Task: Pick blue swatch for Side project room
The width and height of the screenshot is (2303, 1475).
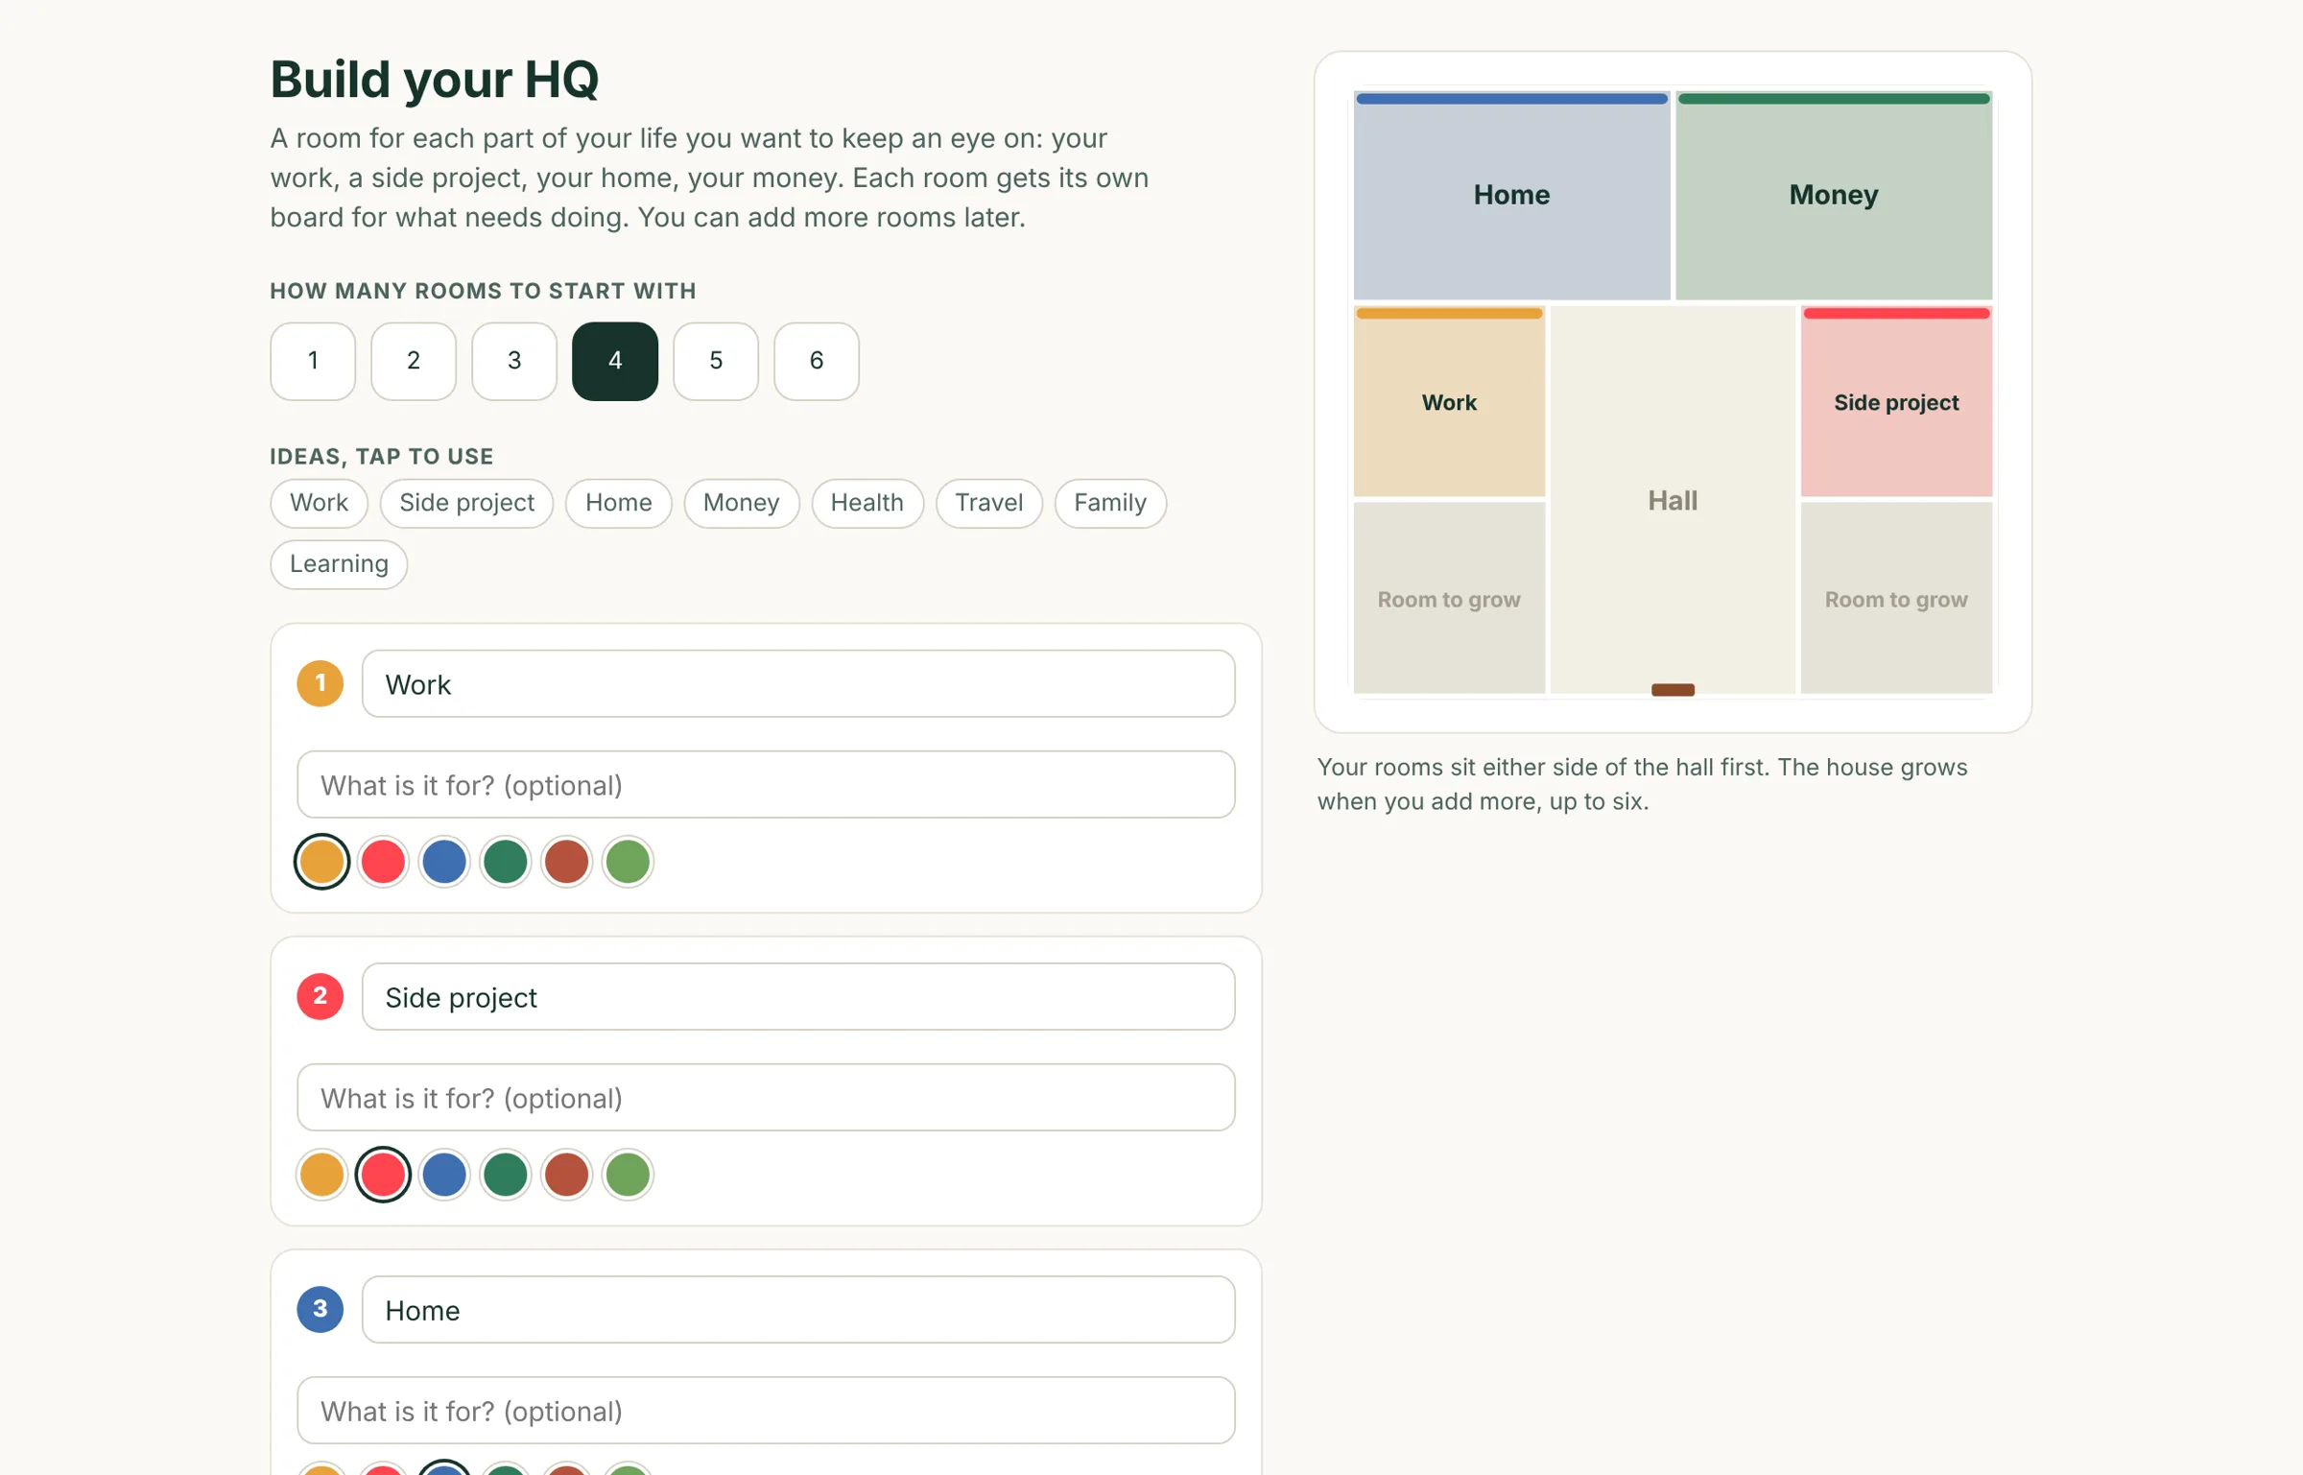Action: click(x=444, y=1175)
